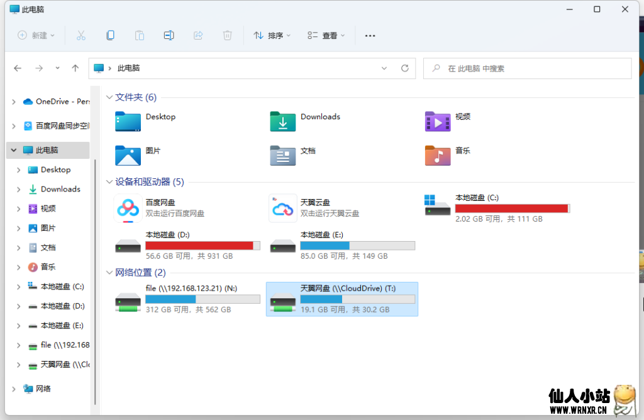644x420 pixels.
Task: Select 网络 in the navigation pane
Action: (43, 389)
